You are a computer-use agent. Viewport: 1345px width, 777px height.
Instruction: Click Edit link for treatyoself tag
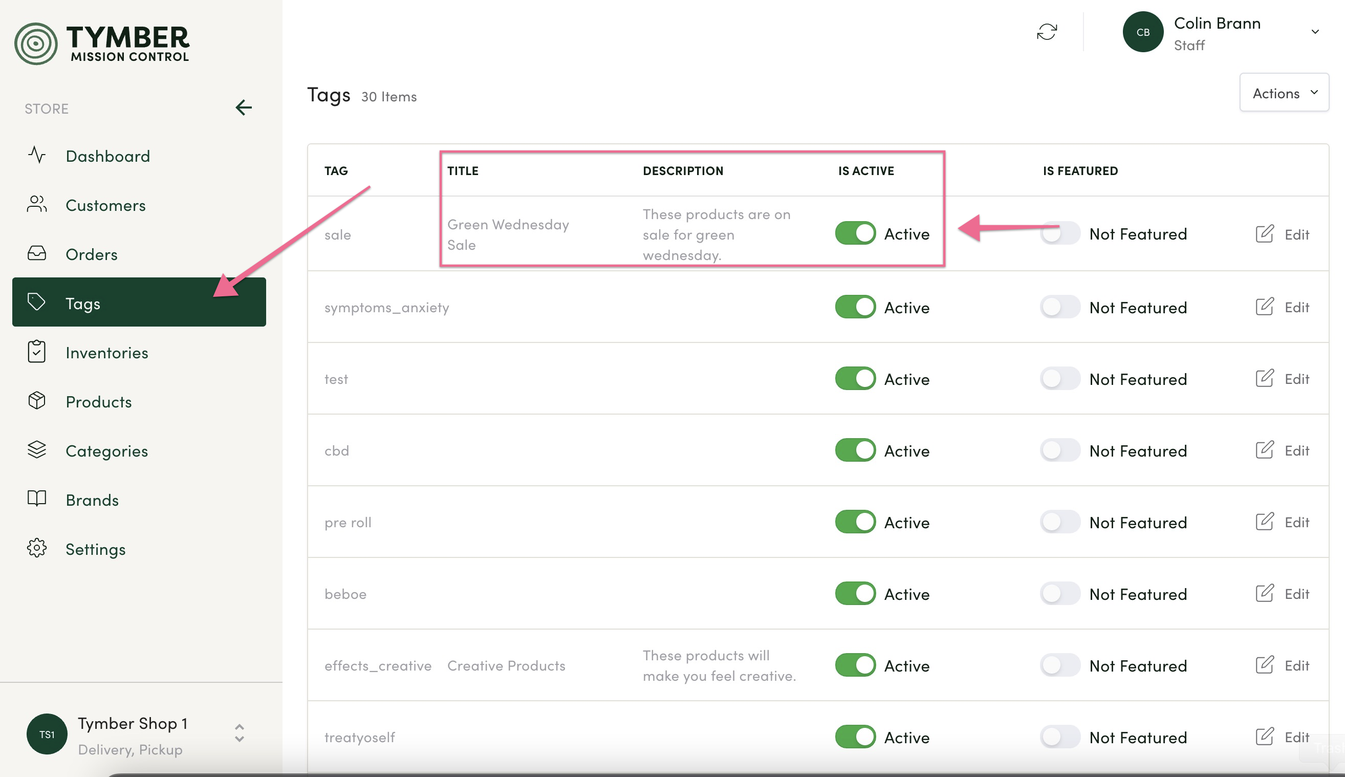coord(1296,737)
